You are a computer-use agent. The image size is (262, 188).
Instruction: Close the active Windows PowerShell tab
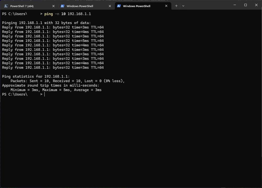(166, 6)
